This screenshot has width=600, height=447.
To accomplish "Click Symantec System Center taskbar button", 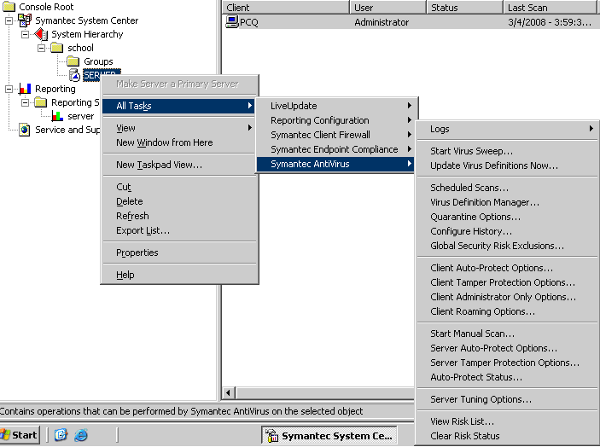I will [x=329, y=436].
